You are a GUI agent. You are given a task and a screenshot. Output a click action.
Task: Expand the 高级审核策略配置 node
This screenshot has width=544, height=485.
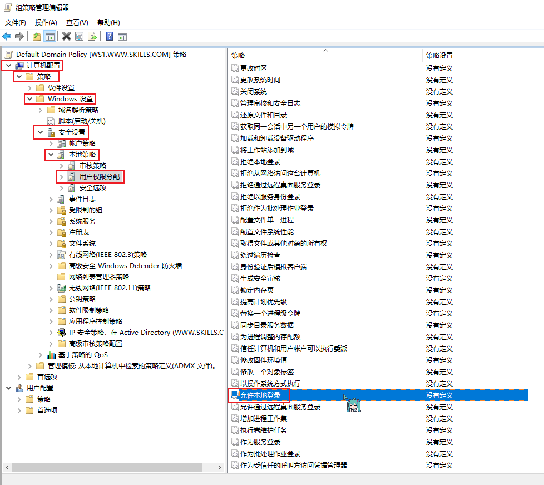pyautogui.click(x=51, y=344)
